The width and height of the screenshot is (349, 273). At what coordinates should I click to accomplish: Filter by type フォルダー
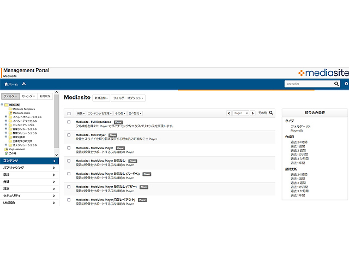pyautogui.click(x=300, y=126)
